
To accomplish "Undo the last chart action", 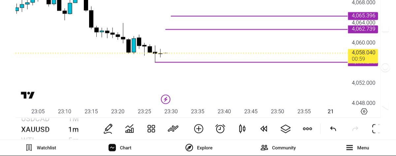I will 333,129.
